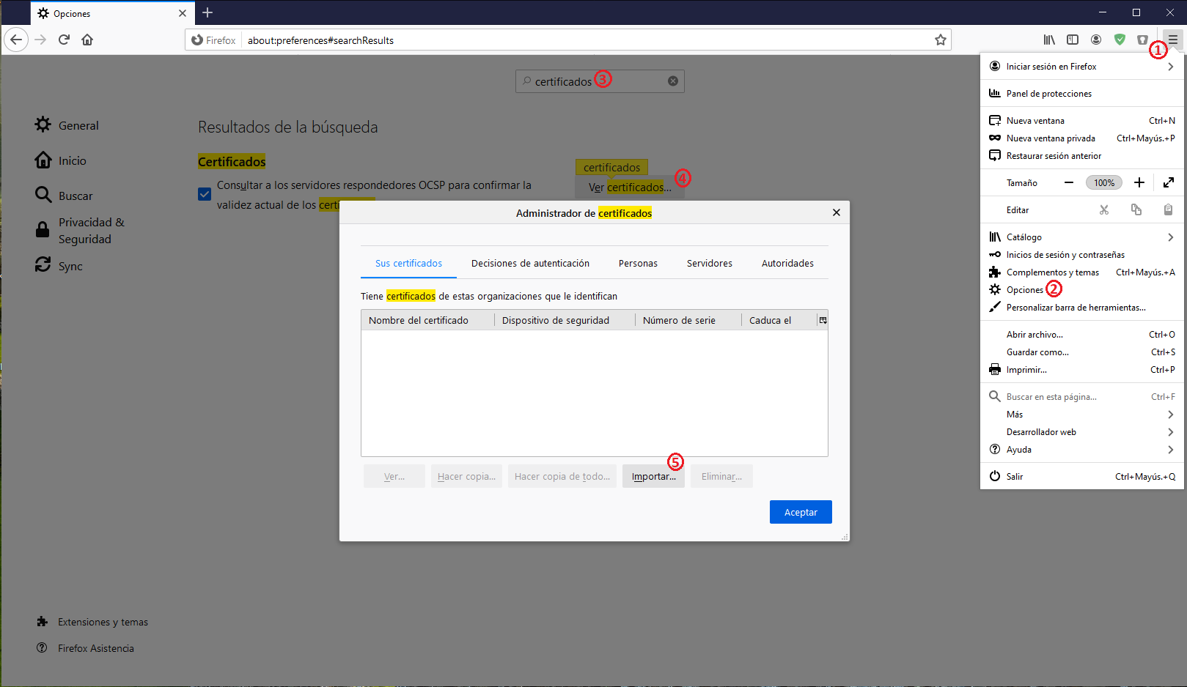
Task: Focus the preferences search field
Action: [x=600, y=81]
